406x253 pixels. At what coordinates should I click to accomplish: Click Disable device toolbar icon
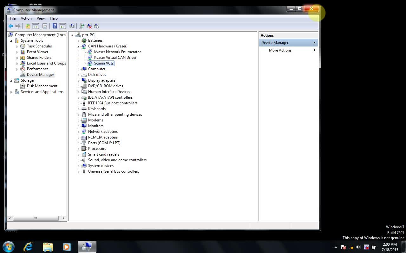[96, 26]
